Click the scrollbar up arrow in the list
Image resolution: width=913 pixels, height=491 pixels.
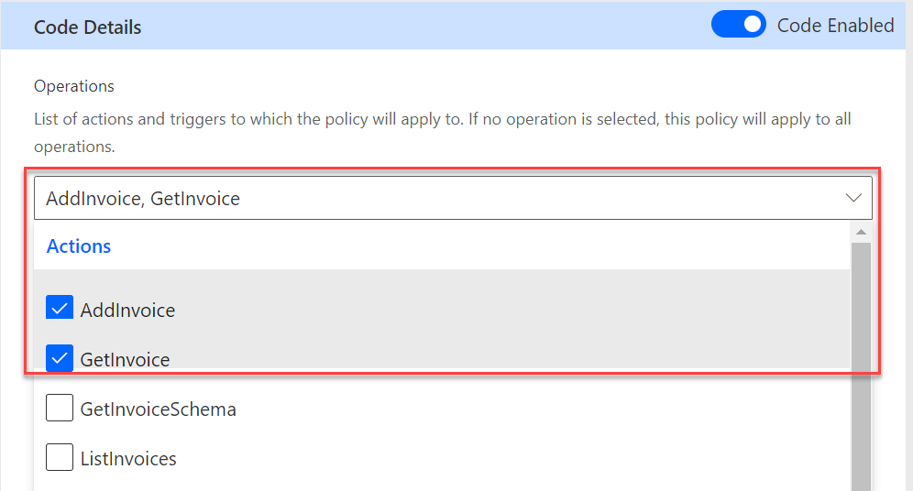point(861,233)
